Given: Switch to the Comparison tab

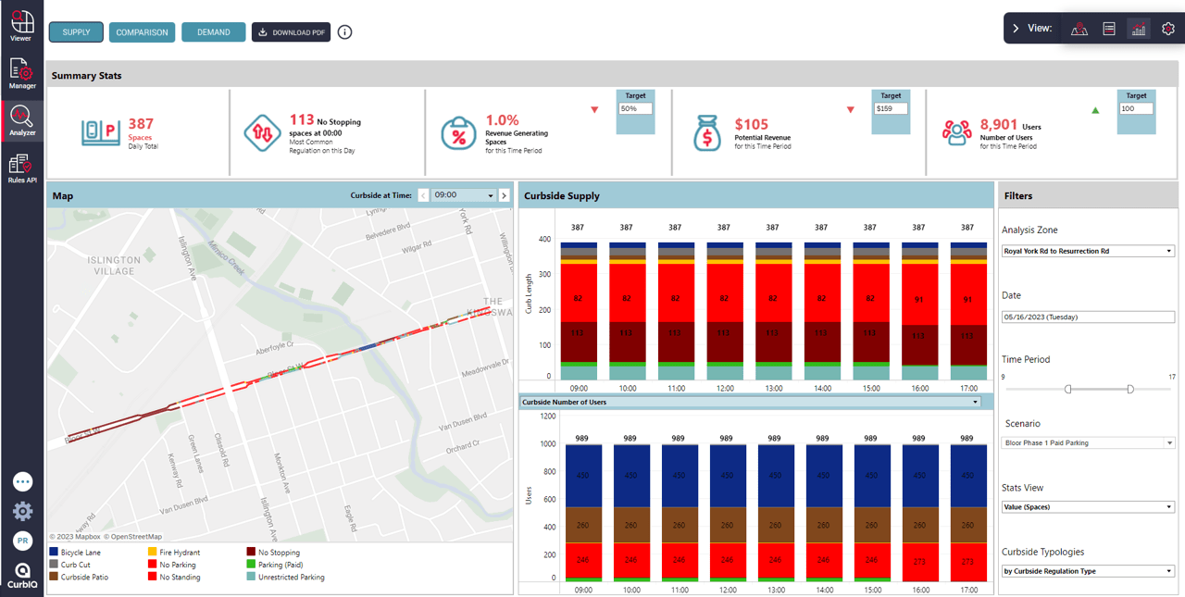Looking at the screenshot, I should click(x=141, y=31).
